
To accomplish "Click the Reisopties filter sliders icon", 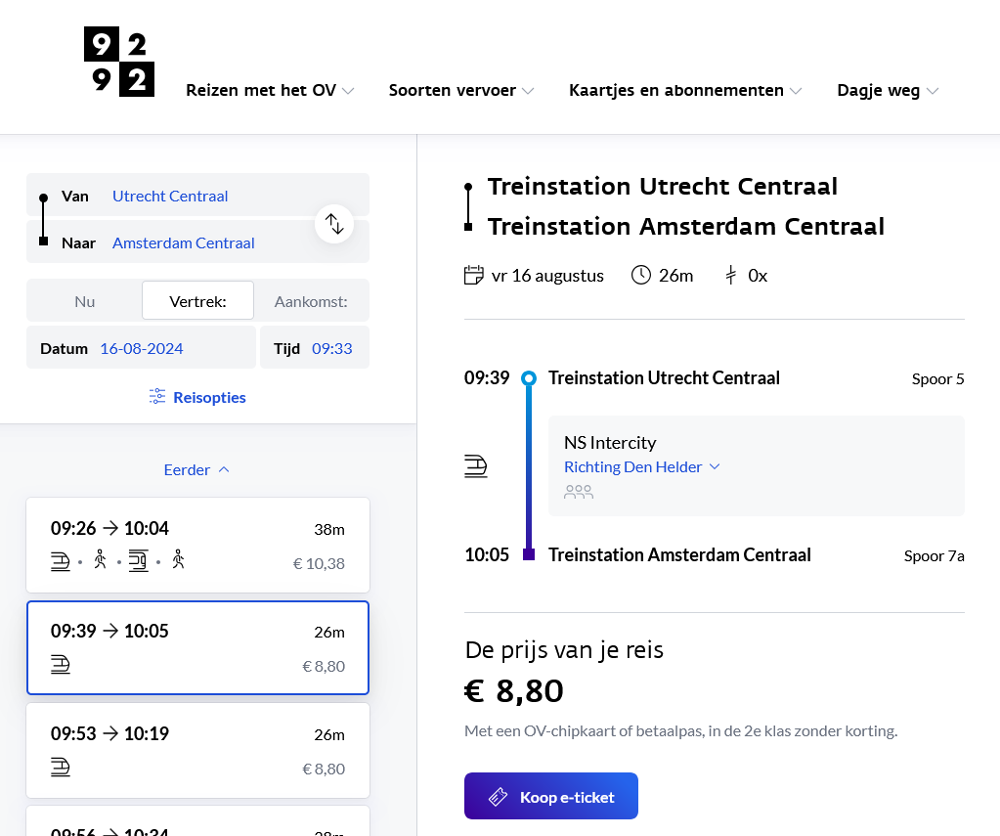I will click(x=157, y=397).
